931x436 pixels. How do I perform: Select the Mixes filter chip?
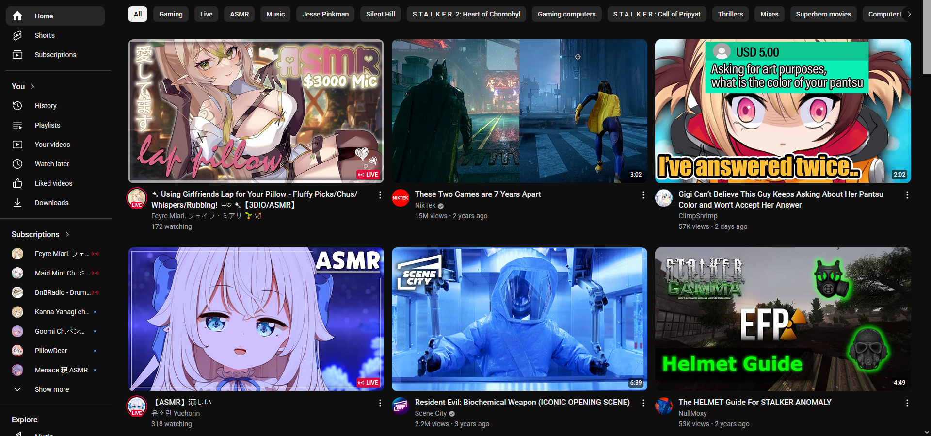tap(770, 14)
